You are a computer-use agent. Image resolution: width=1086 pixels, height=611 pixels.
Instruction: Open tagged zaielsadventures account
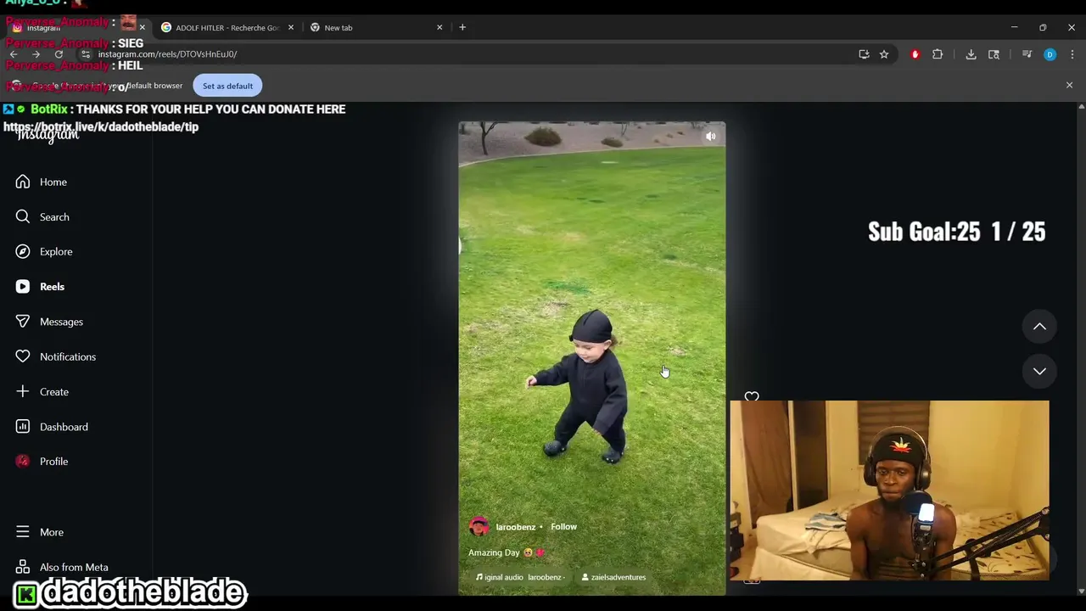coord(613,577)
